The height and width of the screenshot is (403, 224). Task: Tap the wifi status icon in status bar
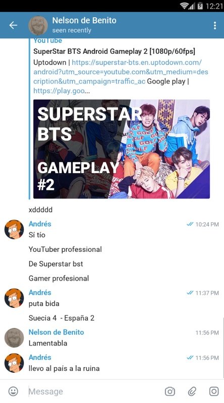(x=184, y=6)
